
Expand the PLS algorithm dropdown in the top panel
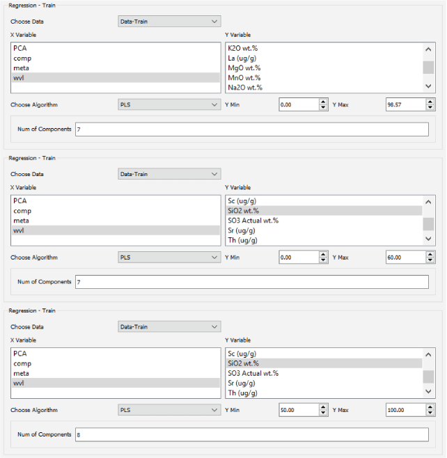point(169,104)
